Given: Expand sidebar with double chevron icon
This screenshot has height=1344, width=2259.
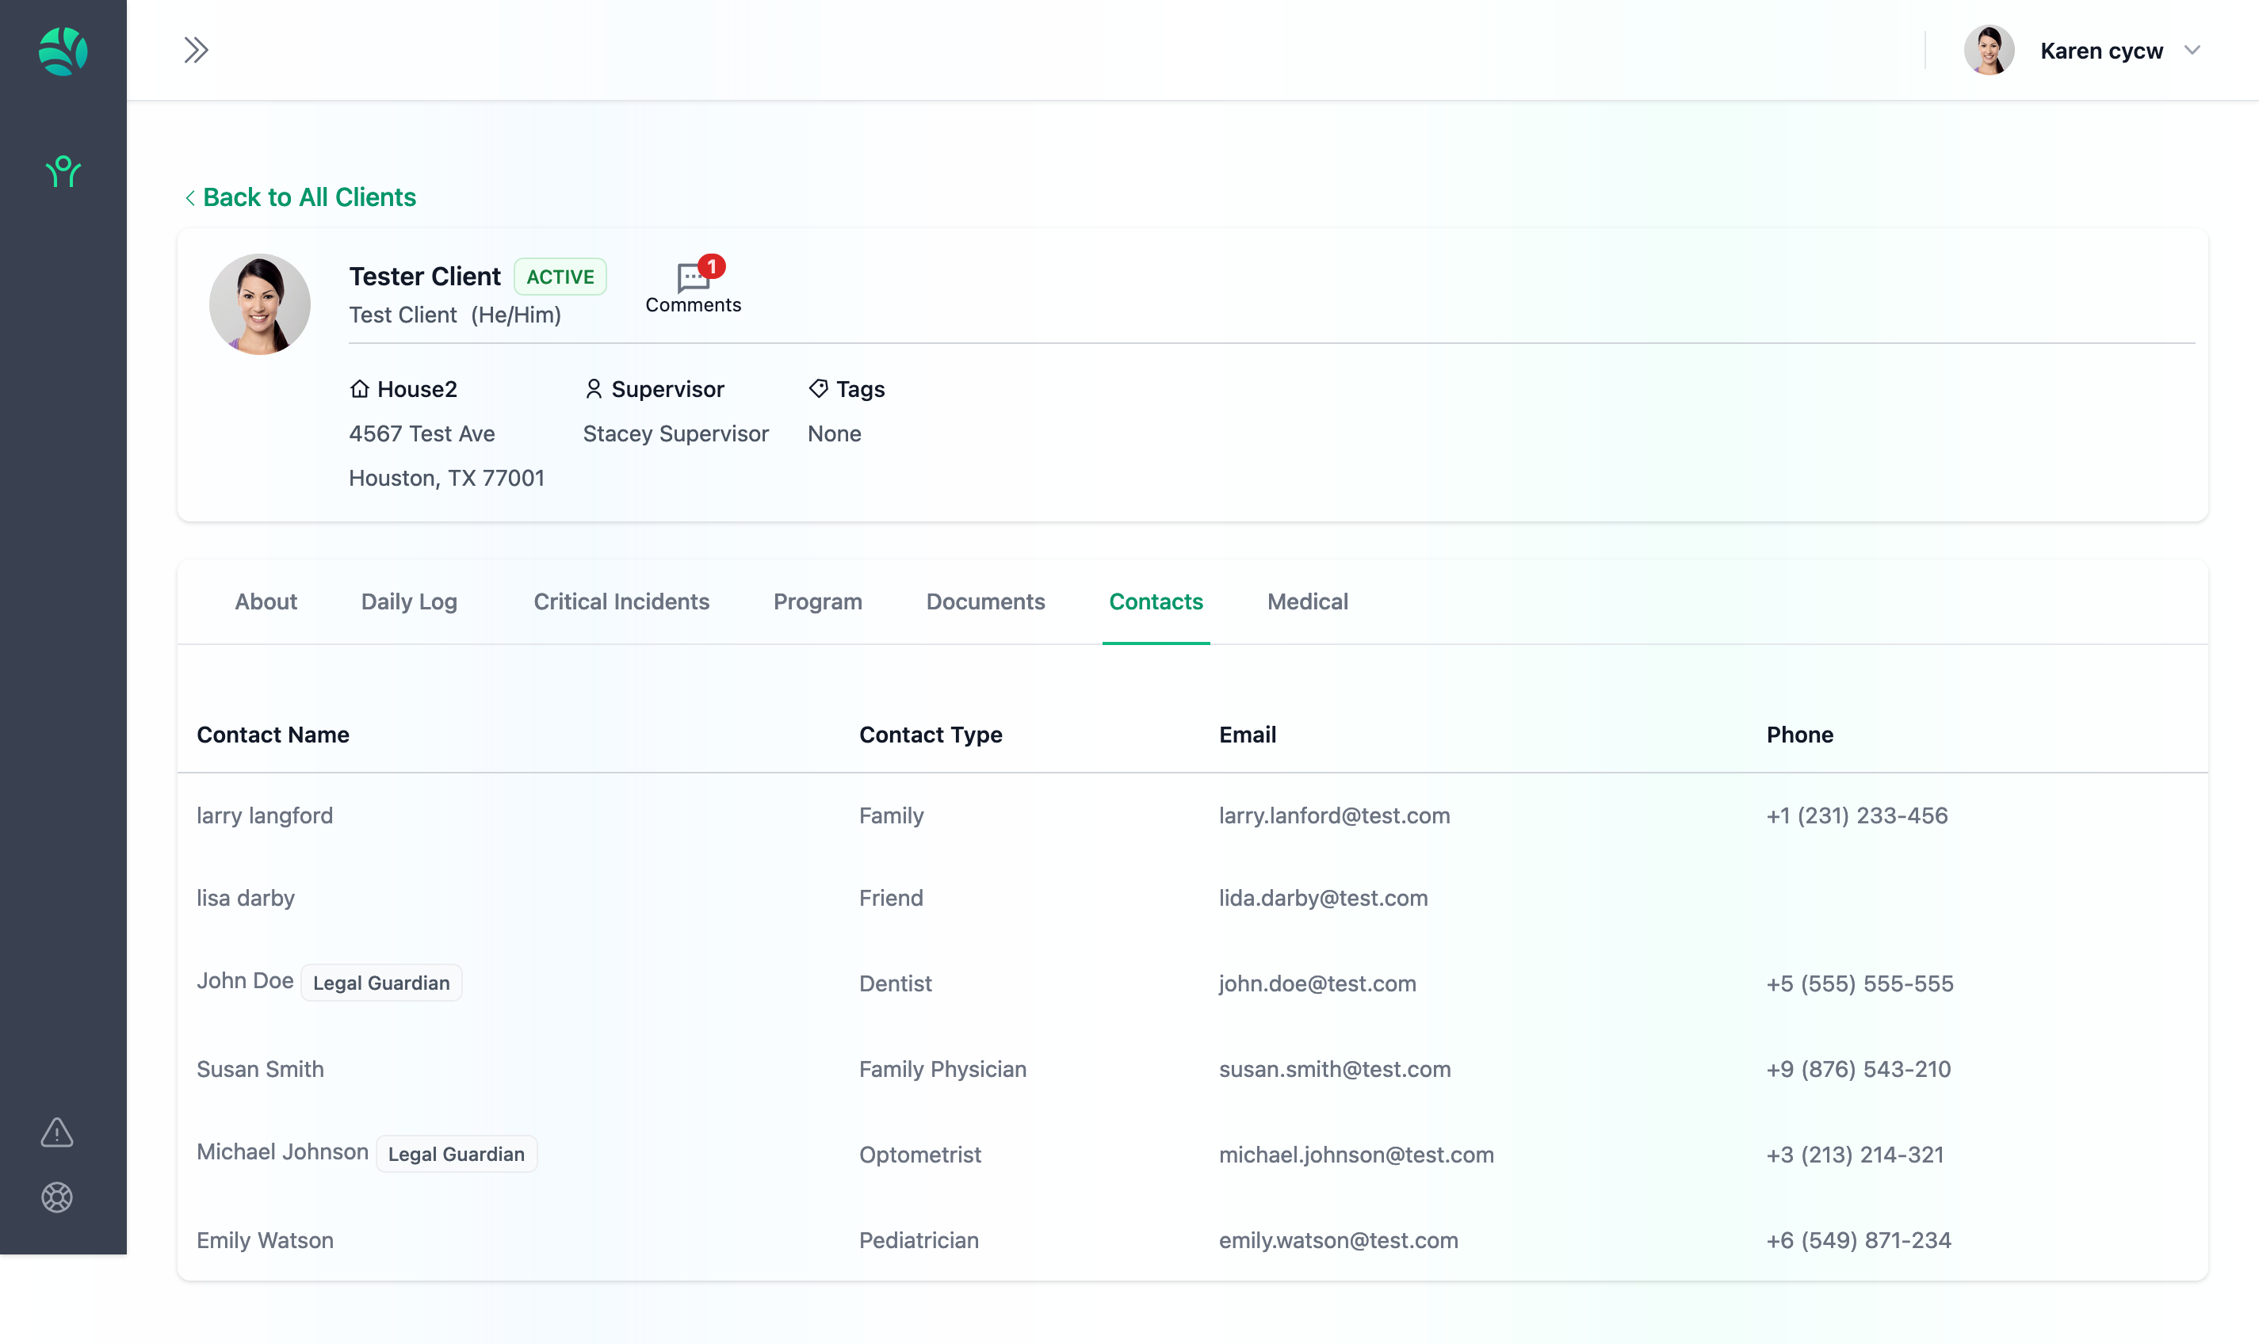Looking at the screenshot, I should 196,50.
